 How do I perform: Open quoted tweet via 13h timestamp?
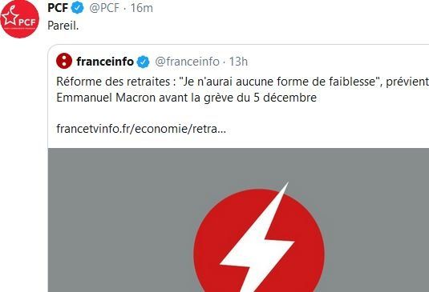tap(238, 62)
